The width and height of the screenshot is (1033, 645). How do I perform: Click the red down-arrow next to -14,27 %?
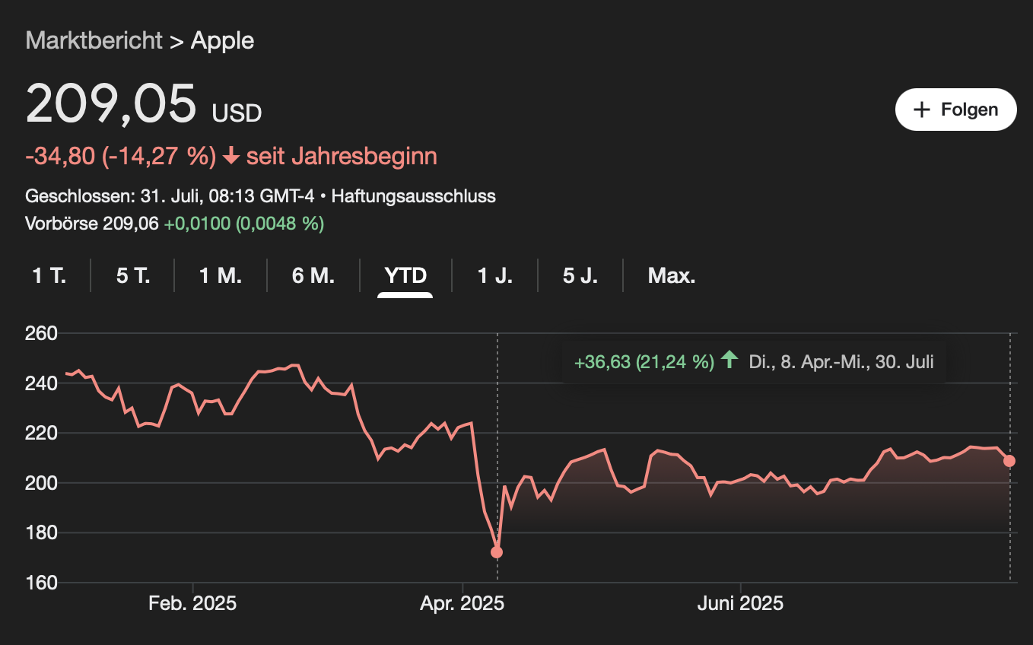tap(231, 157)
